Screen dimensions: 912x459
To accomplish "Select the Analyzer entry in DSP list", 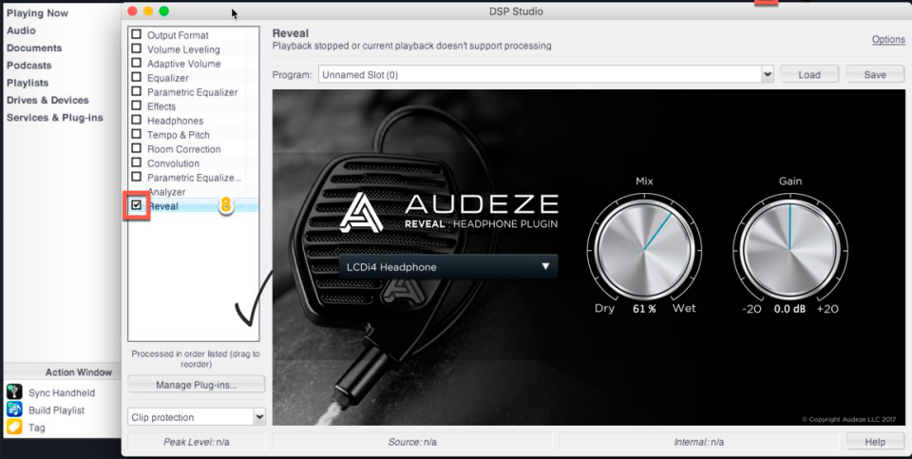I will pos(166,191).
